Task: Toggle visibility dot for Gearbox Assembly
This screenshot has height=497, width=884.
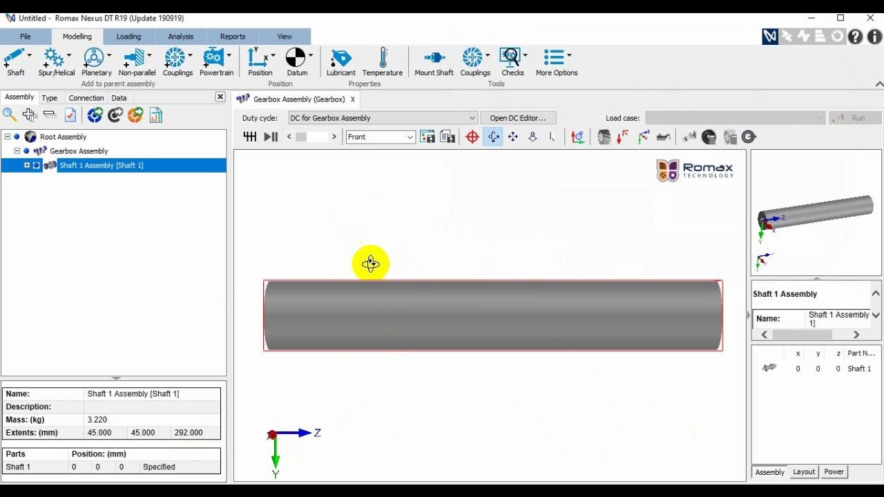Action: coord(26,150)
